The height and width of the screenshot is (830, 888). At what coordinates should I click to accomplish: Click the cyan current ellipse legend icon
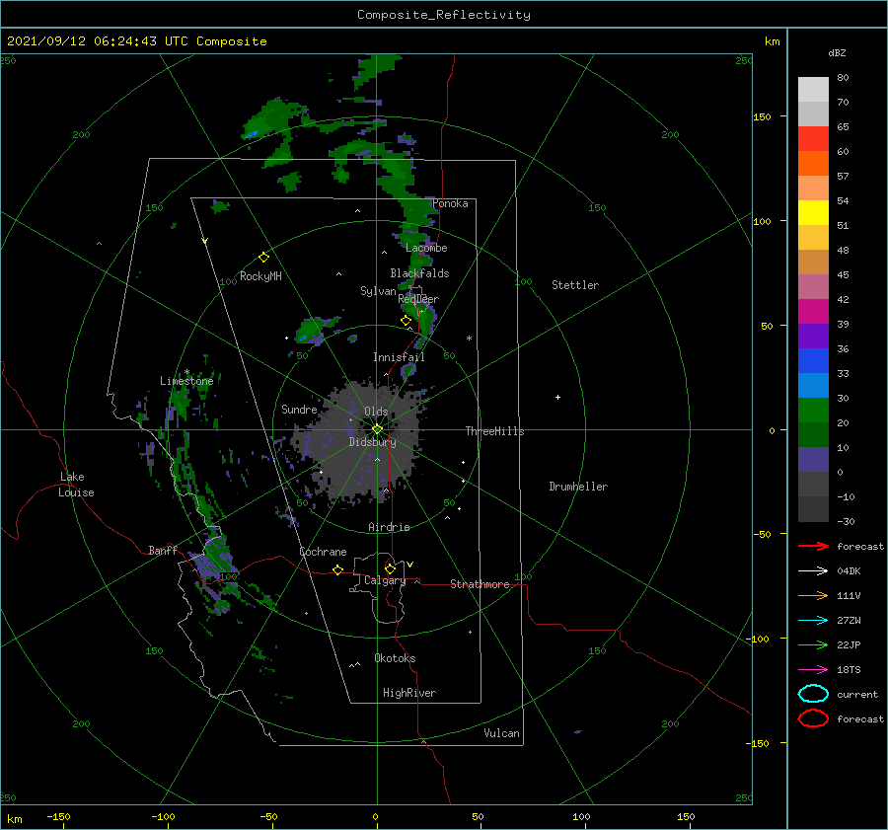[813, 694]
